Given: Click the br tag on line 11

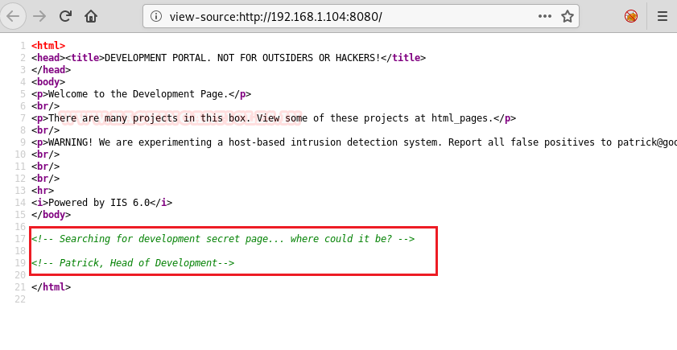Looking at the screenshot, I should coord(45,167).
